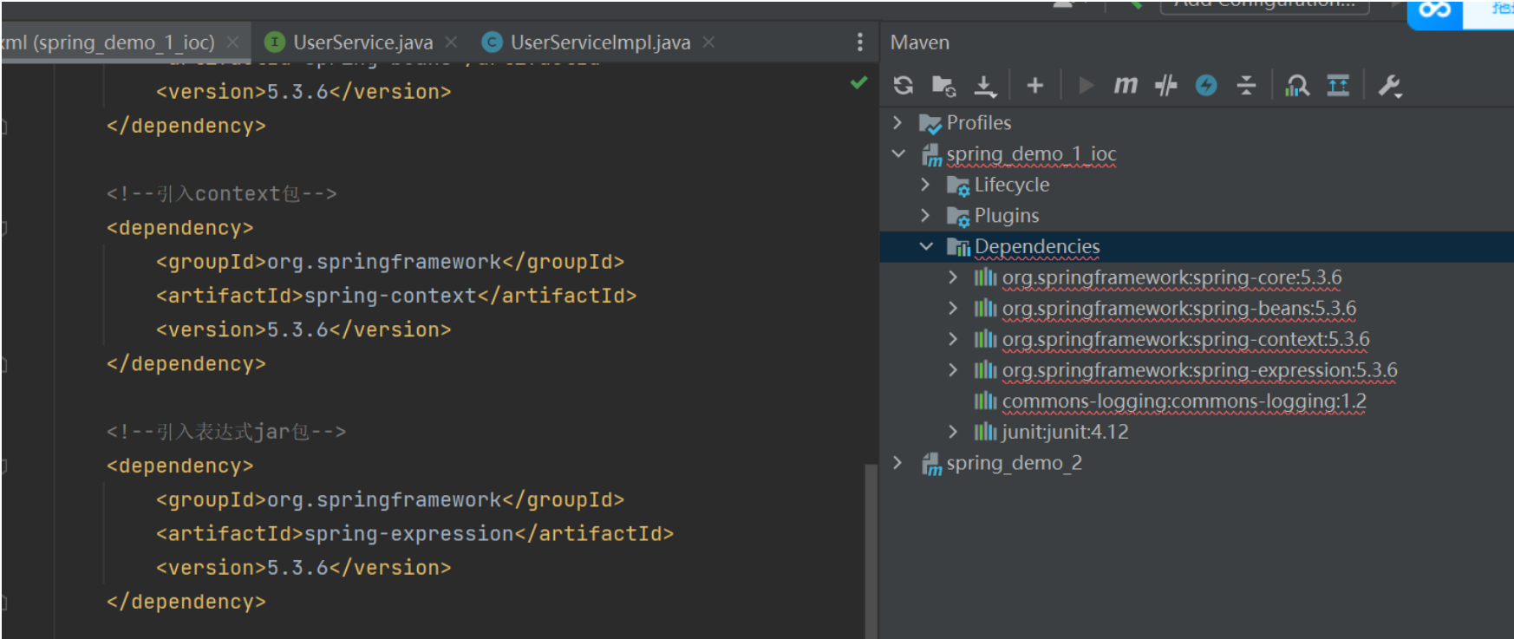Click the Execute Maven Goal 'm' icon
1514x639 pixels.
1126,85
